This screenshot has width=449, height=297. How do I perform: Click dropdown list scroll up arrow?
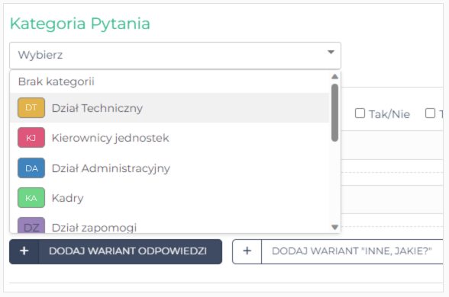334,76
